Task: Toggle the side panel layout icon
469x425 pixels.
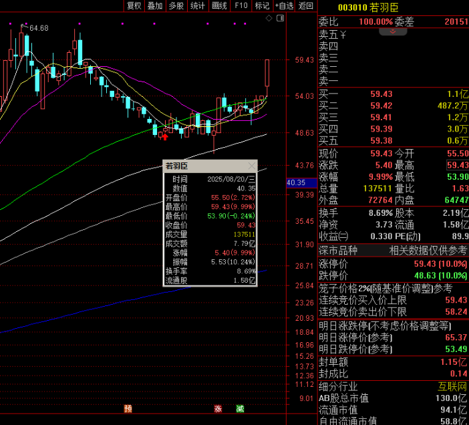Action: 280,19
